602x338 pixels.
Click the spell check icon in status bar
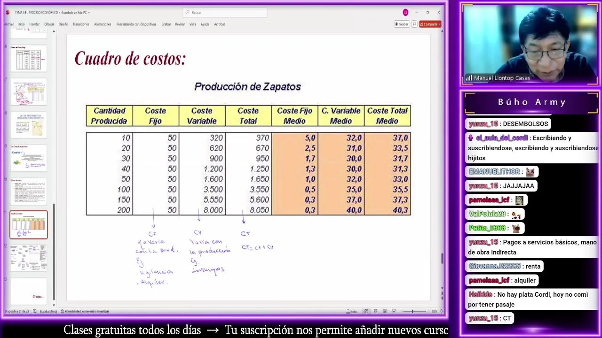coord(34,311)
